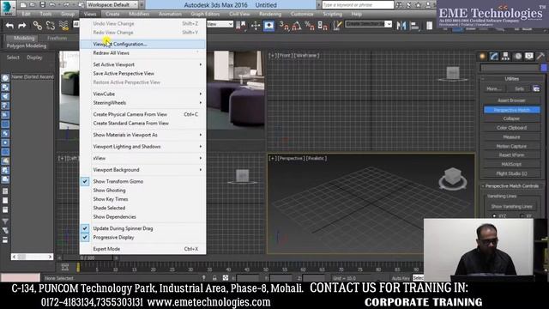Expand the SteeringWheels submenu

[143, 103]
